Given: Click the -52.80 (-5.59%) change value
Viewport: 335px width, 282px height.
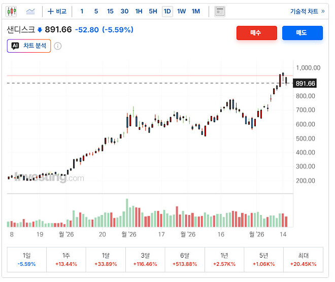Looking at the screenshot, I should coord(104,30).
